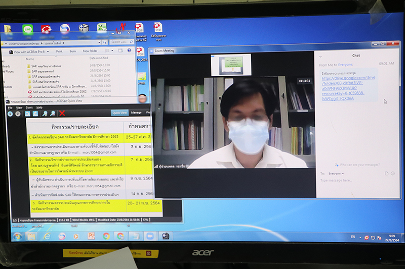
Task: Switch to the Manage tab
Action: click(x=136, y=113)
